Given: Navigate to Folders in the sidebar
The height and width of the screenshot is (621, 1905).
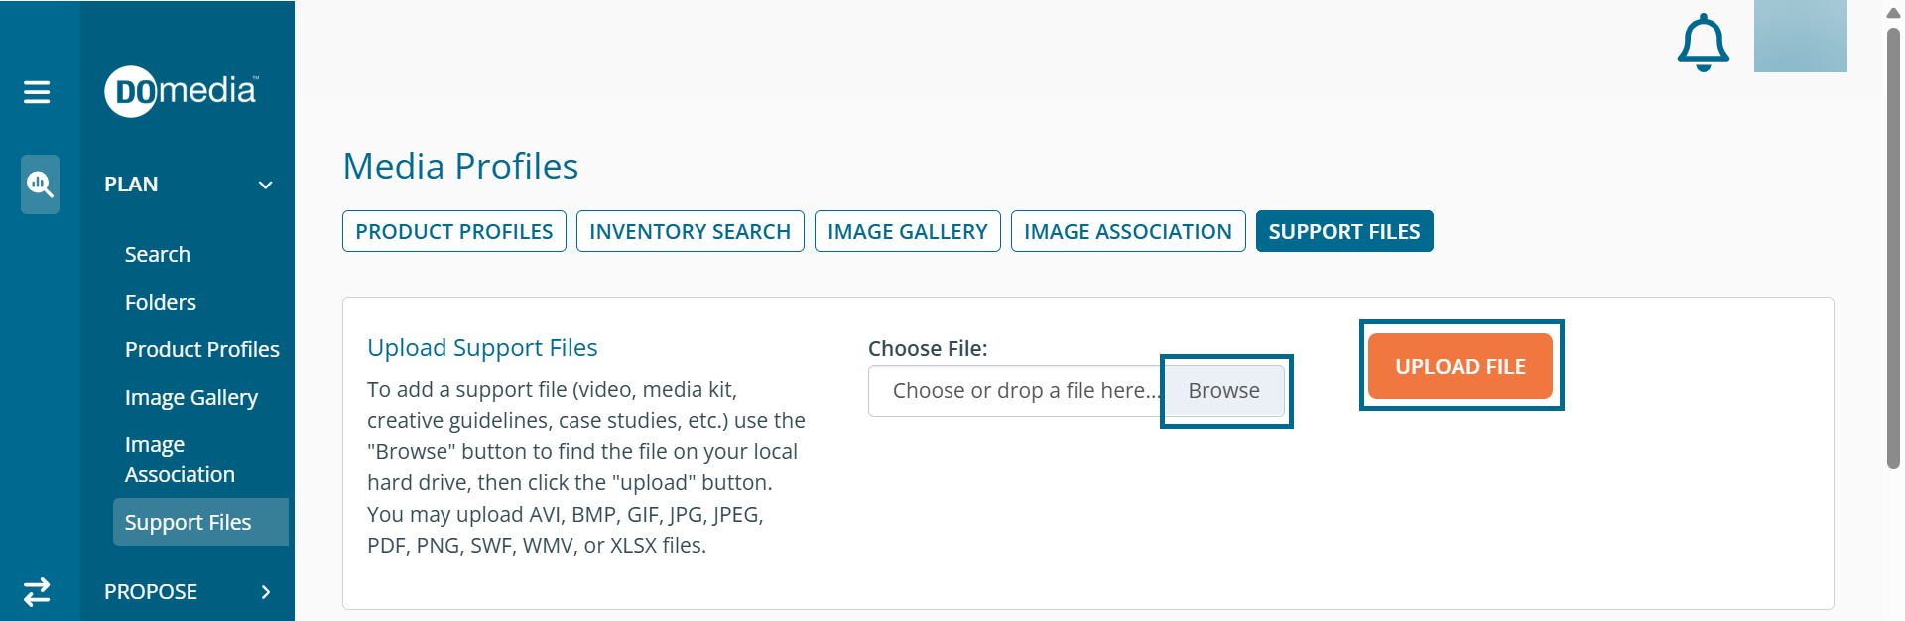Looking at the screenshot, I should [x=161, y=303].
